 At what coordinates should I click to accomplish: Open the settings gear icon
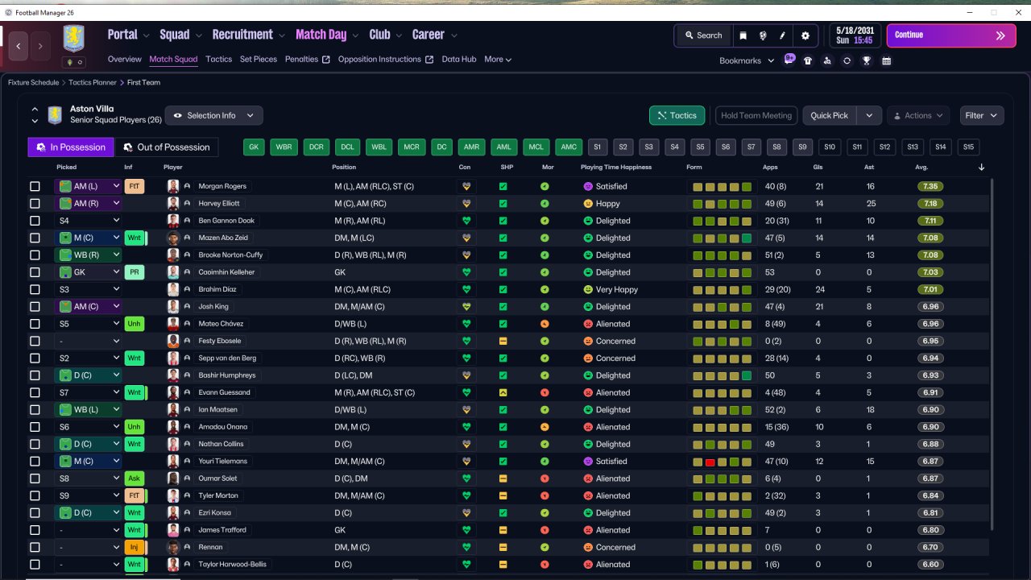coord(805,35)
